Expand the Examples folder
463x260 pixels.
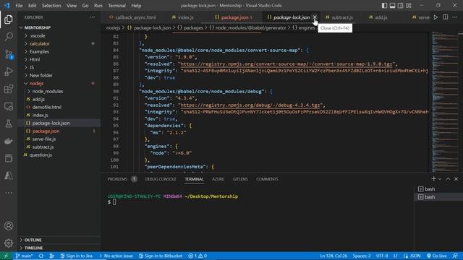pyautogui.click(x=59, y=51)
